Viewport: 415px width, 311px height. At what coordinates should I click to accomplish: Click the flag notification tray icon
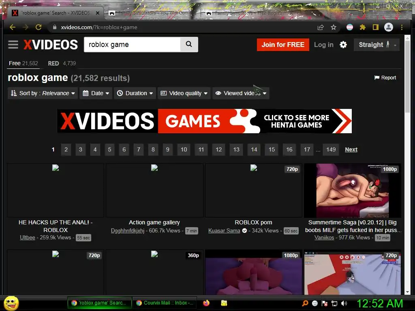(x=325, y=303)
